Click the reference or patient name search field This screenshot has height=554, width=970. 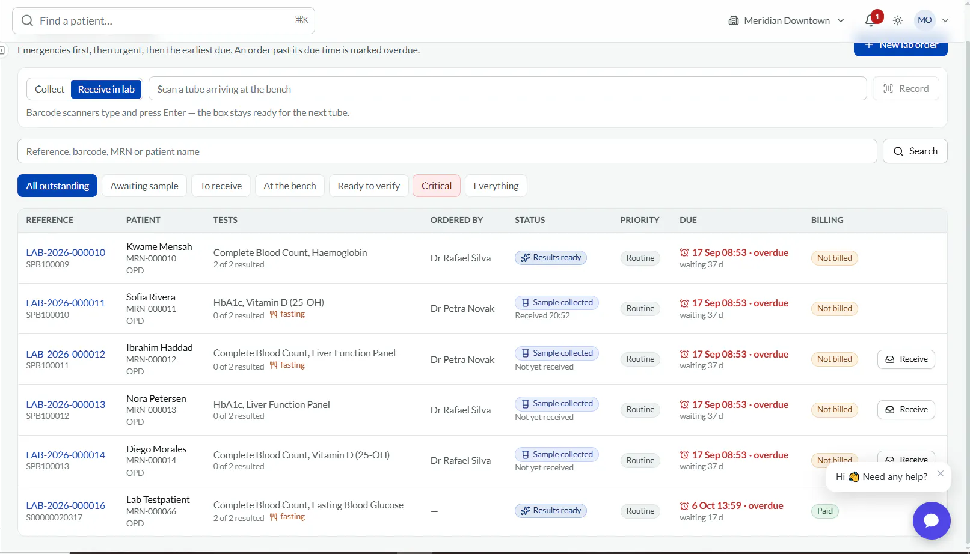[x=447, y=151]
